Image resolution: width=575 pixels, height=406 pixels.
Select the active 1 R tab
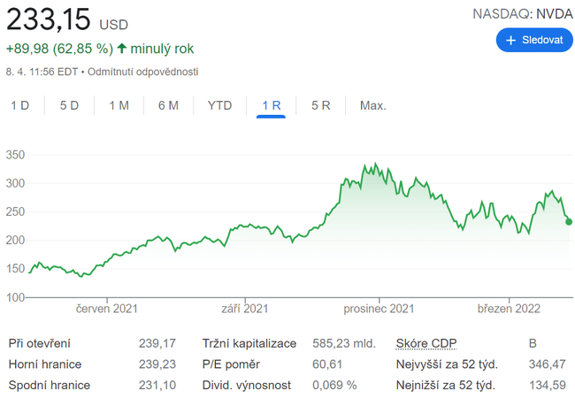(x=271, y=105)
